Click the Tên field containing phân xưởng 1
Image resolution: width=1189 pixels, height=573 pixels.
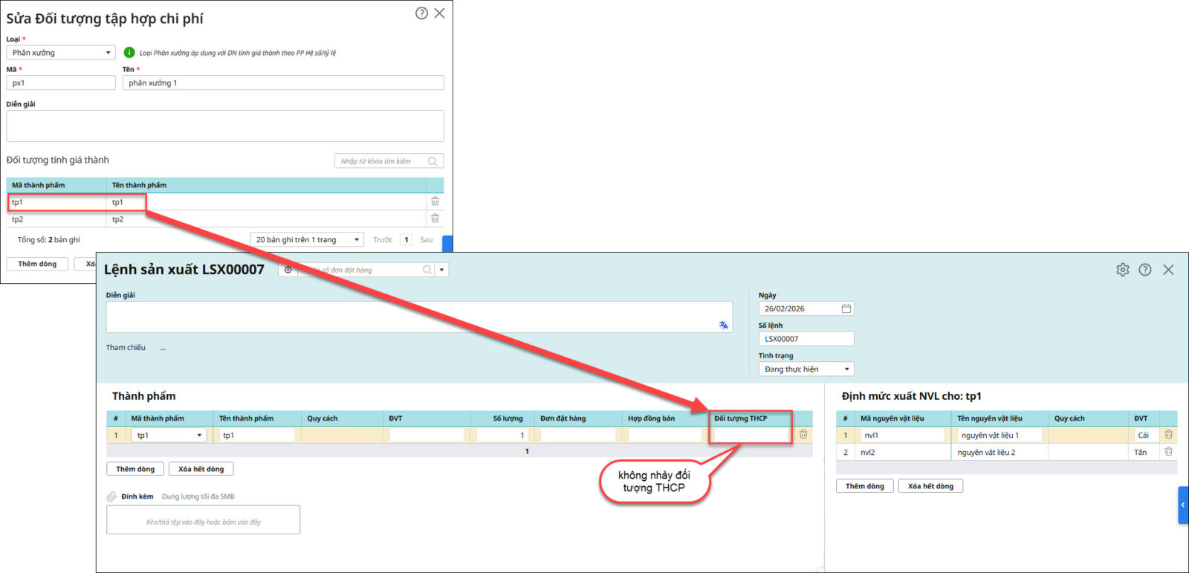(283, 83)
